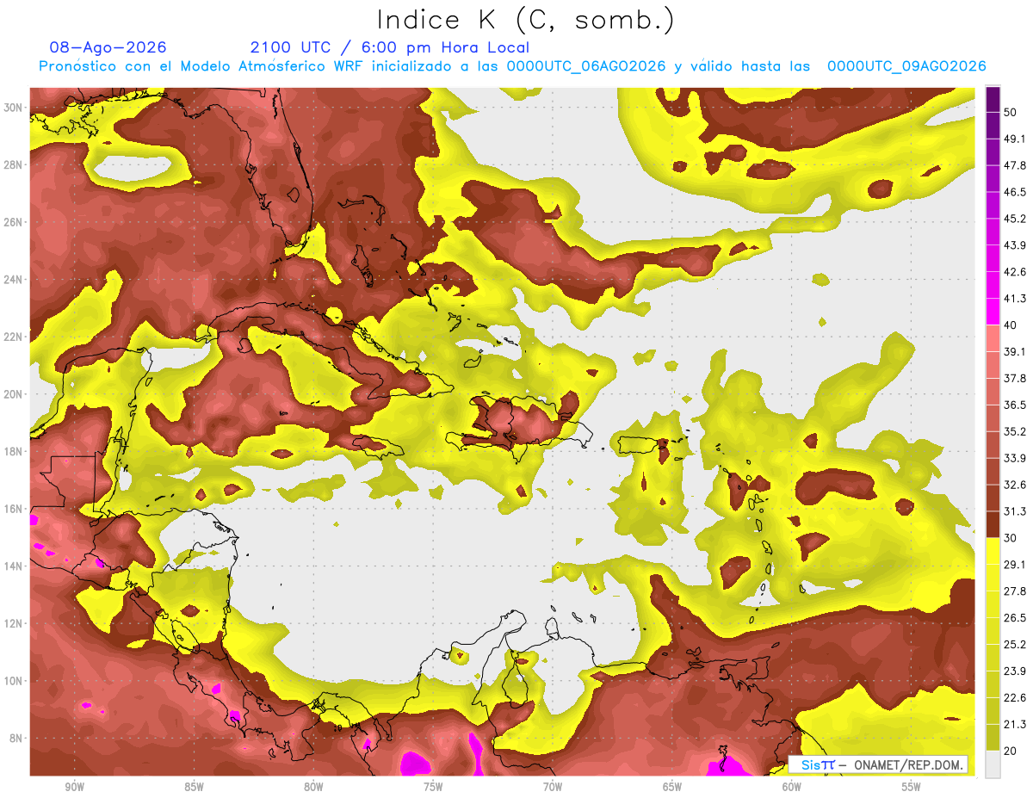Viewport: 1033px width, 798px height.
Task: Click the latitude axis label "18N"
Action: click(14, 452)
